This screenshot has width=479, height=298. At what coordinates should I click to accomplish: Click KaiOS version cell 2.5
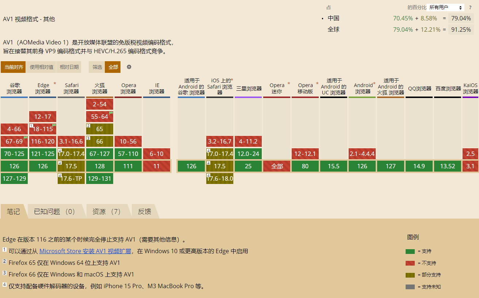(x=471, y=154)
